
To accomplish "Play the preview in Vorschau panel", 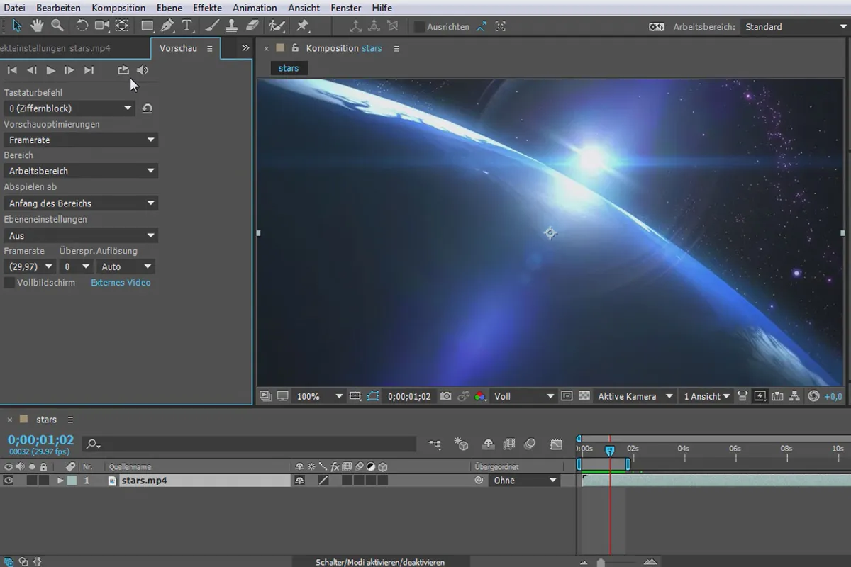I will click(50, 69).
